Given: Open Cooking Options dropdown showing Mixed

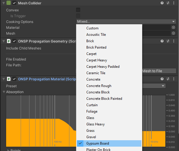Looking at the screenshot, I should pyautogui.click(x=126, y=22).
